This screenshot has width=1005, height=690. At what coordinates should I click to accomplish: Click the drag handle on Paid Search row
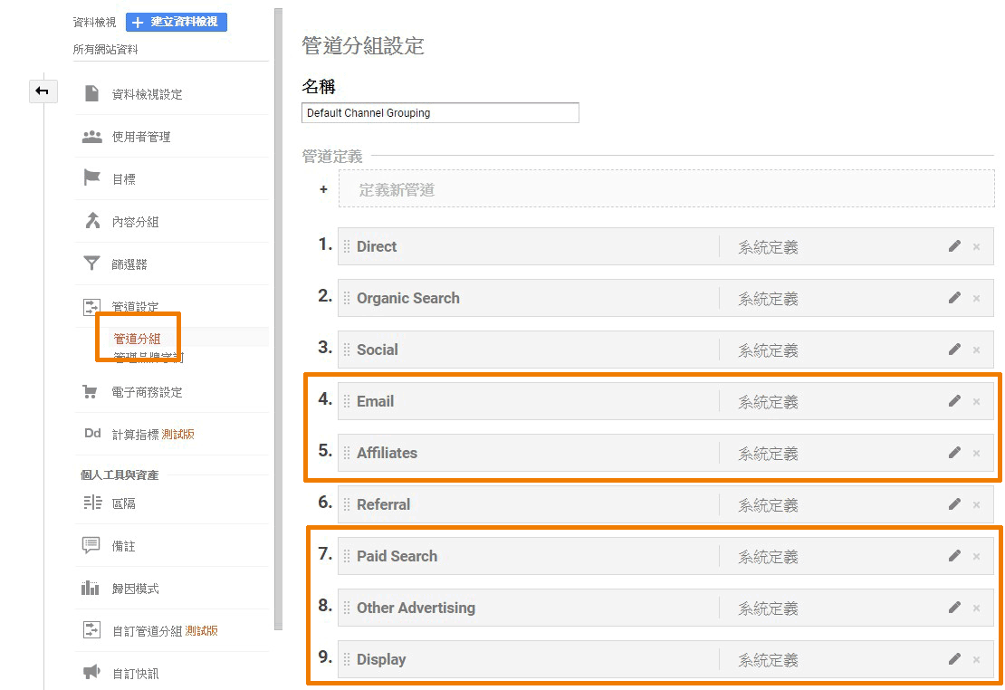coord(347,556)
